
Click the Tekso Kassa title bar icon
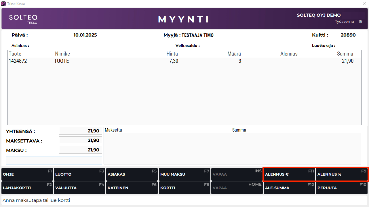(3, 4)
